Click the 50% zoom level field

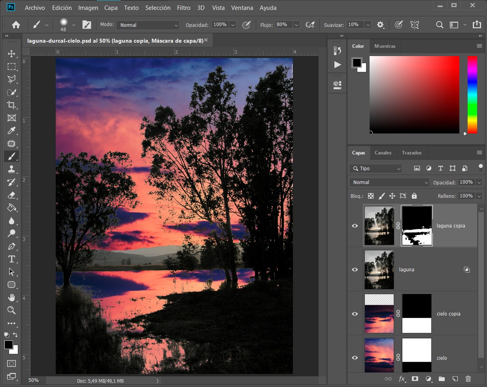tap(34, 380)
